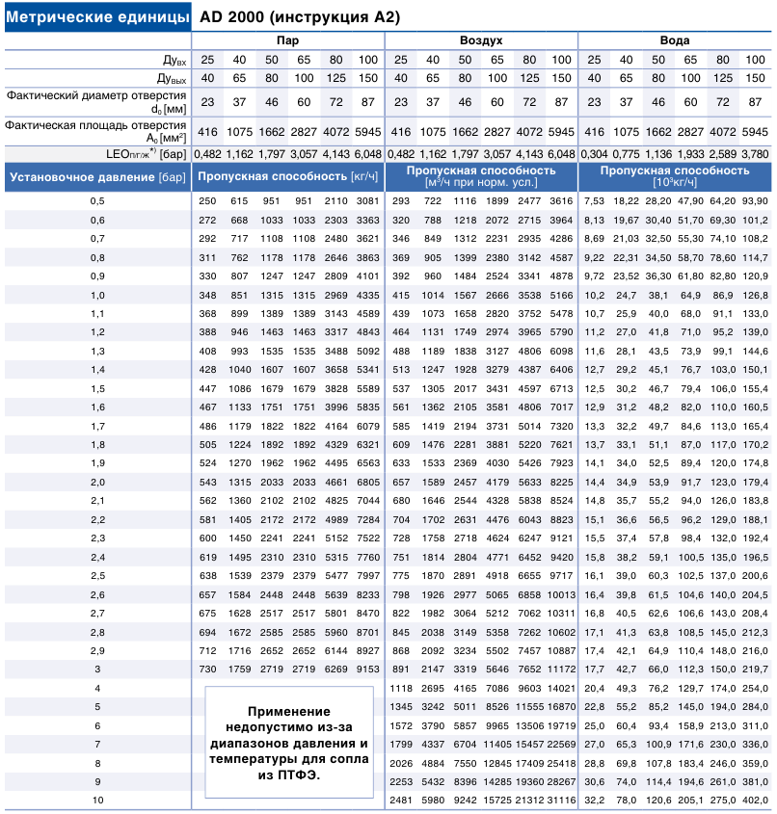Click air value "22569" in the 7 bar row
The height and width of the screenshot is (814, 777).
[x=561, y=744]
